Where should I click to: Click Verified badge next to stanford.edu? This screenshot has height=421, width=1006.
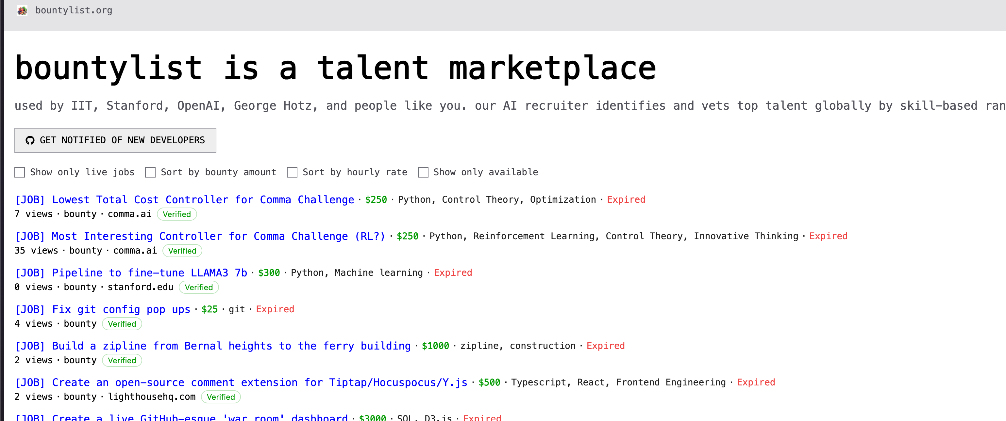[199, 288]
